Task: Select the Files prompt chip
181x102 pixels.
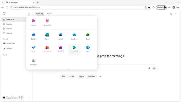Action: pos(64,76)
